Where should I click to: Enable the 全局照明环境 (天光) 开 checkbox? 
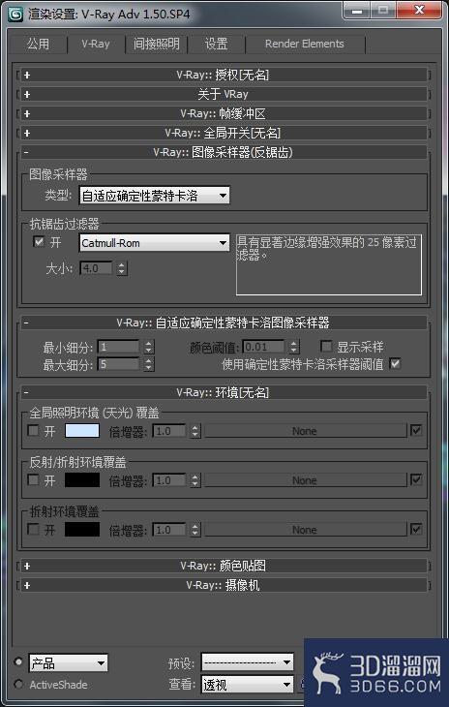tap(33, 431)
